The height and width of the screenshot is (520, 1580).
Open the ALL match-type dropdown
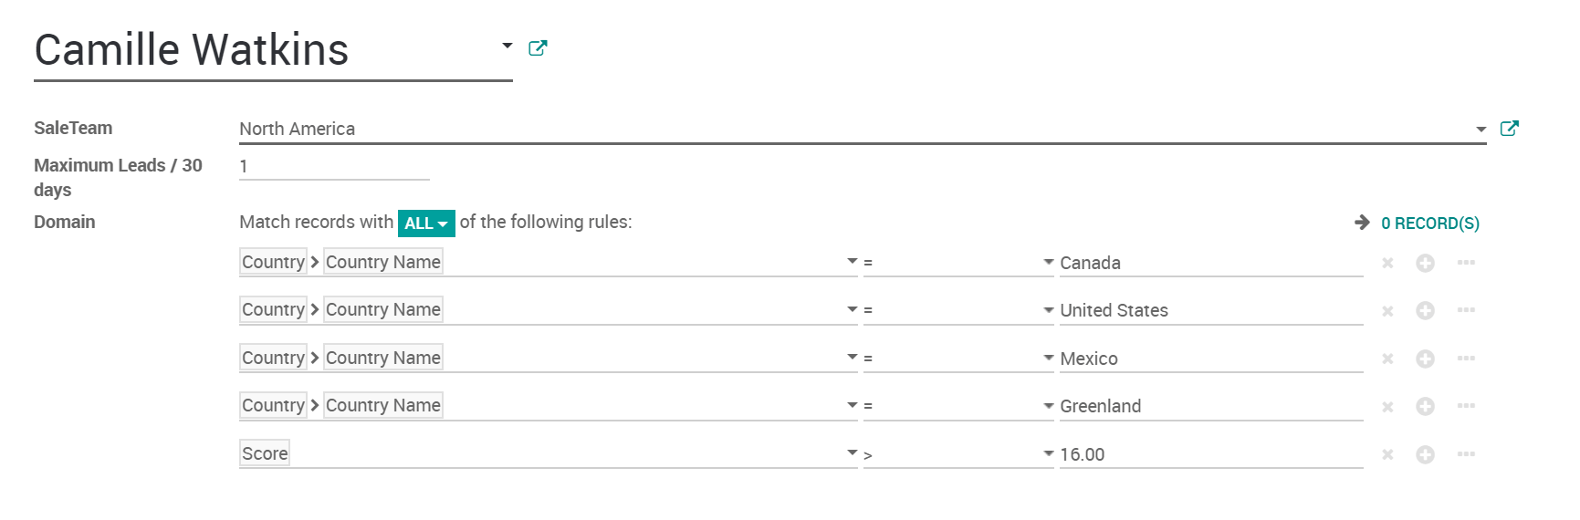[425, 224]
